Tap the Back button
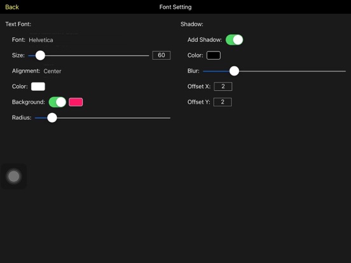 12,7
